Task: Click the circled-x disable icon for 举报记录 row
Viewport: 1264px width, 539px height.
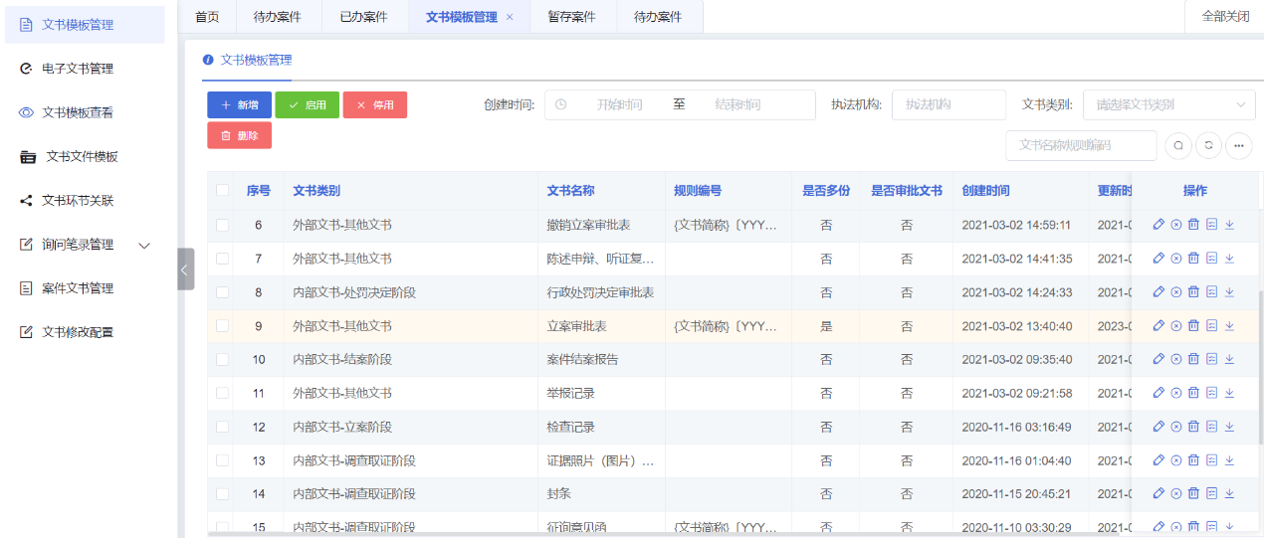Action: [x=1176, y=394]
